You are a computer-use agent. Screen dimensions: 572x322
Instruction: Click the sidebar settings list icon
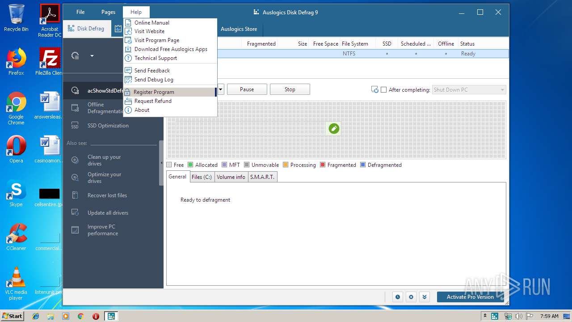[76, 56]
